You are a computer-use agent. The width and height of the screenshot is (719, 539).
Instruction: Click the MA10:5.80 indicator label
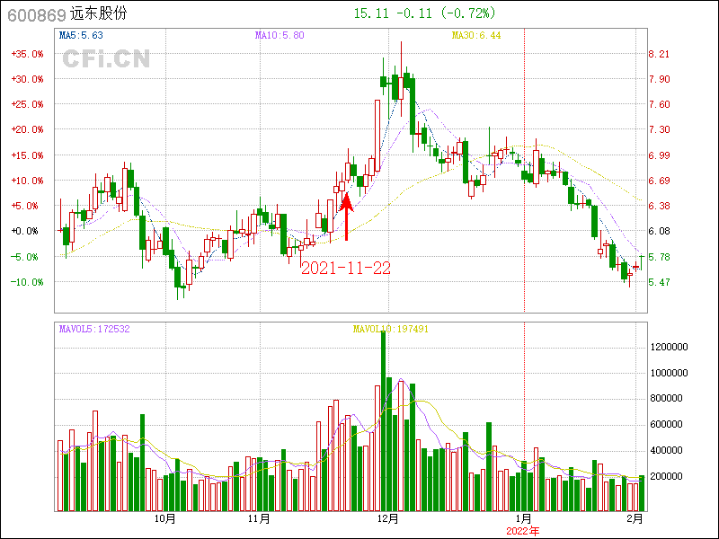280,36
